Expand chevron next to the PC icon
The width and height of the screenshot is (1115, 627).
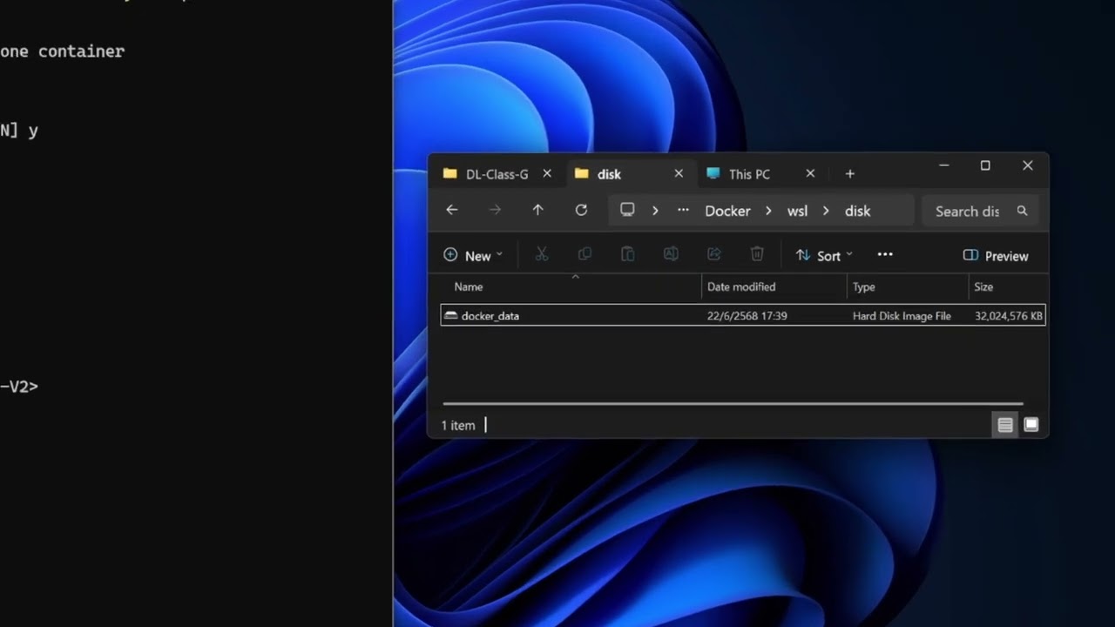click(655, 211)
